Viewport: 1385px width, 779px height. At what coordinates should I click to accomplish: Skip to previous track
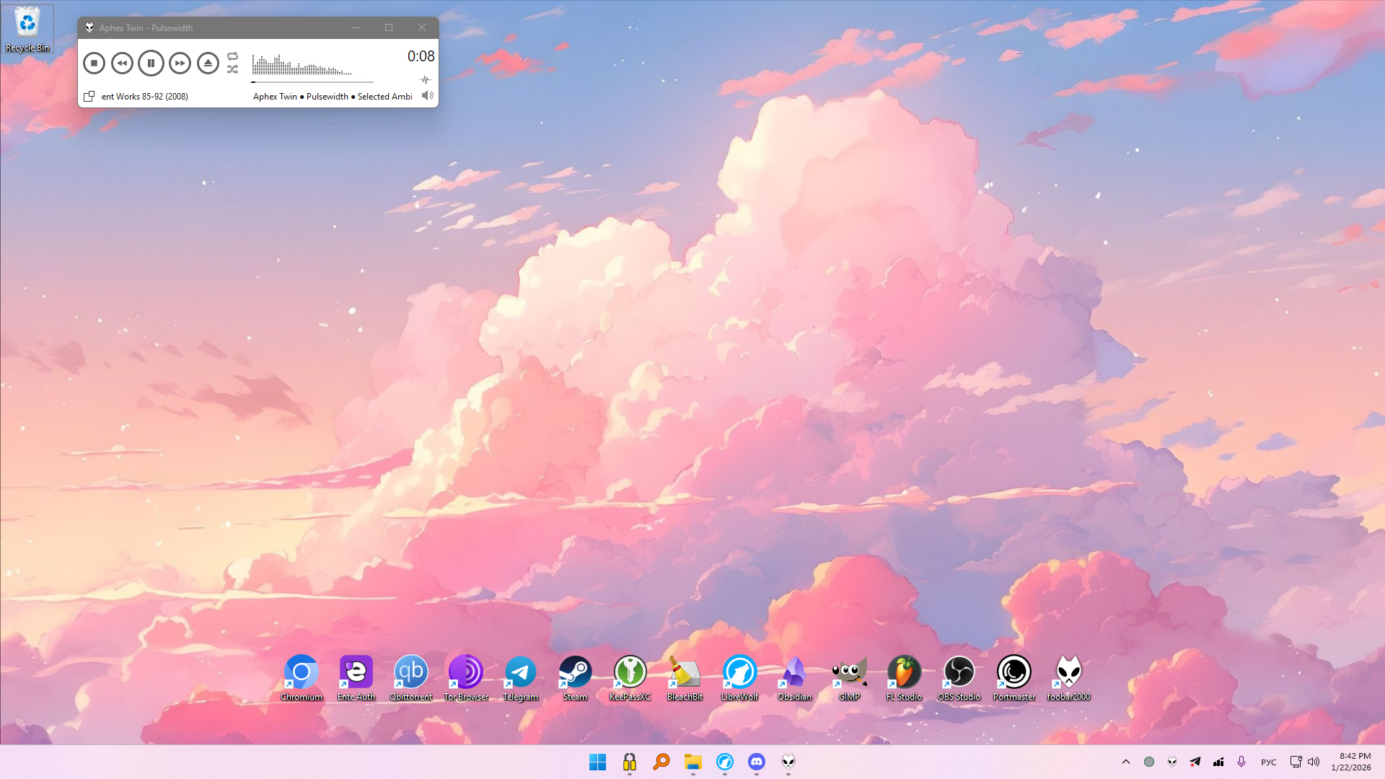coord(122,63)
